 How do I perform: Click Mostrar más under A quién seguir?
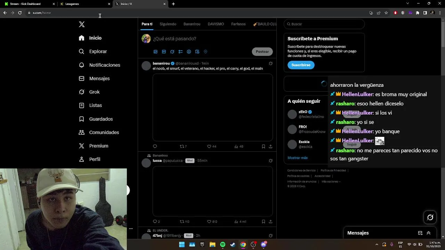(298, 158)
